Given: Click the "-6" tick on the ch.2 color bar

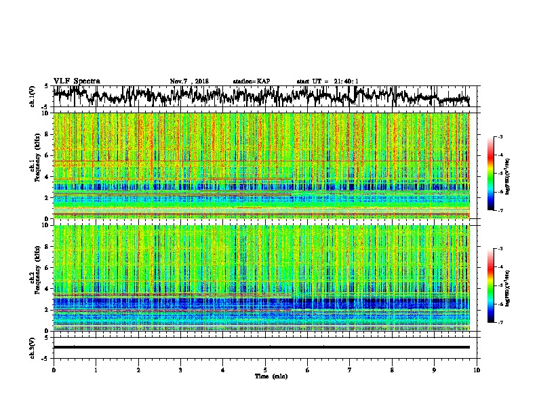Looking at the screenshot, I should click(x=500, y=304).
